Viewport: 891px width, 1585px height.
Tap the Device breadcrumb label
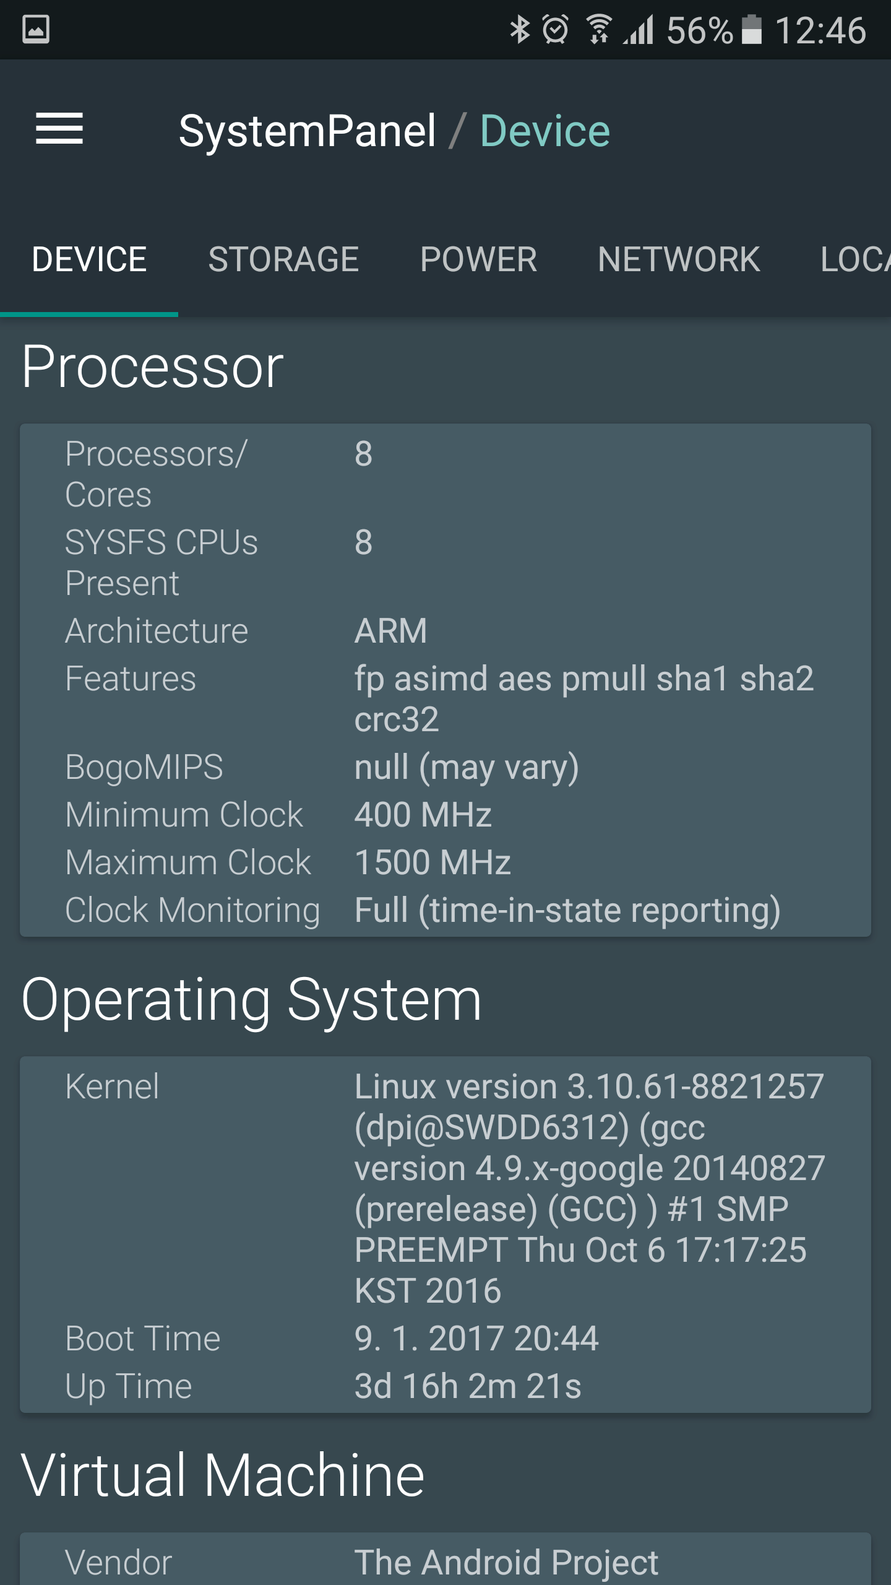(x=545, y=131)
